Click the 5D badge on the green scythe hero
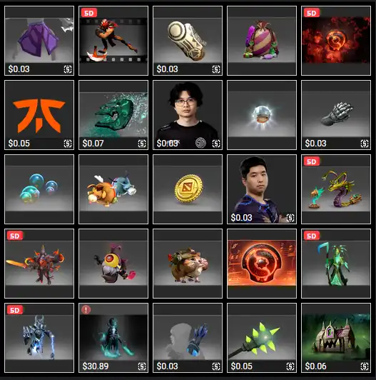 [x=312, y=236]
